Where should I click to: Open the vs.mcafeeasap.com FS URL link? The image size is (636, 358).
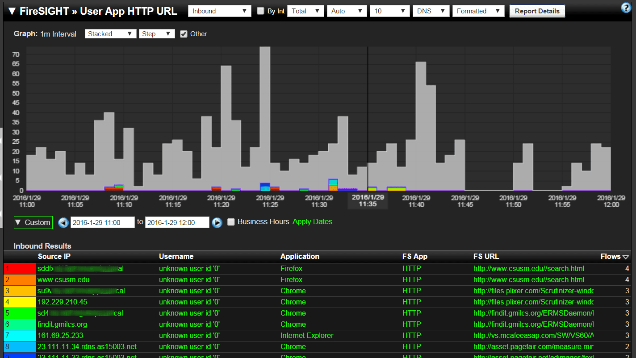pos(534,336)
